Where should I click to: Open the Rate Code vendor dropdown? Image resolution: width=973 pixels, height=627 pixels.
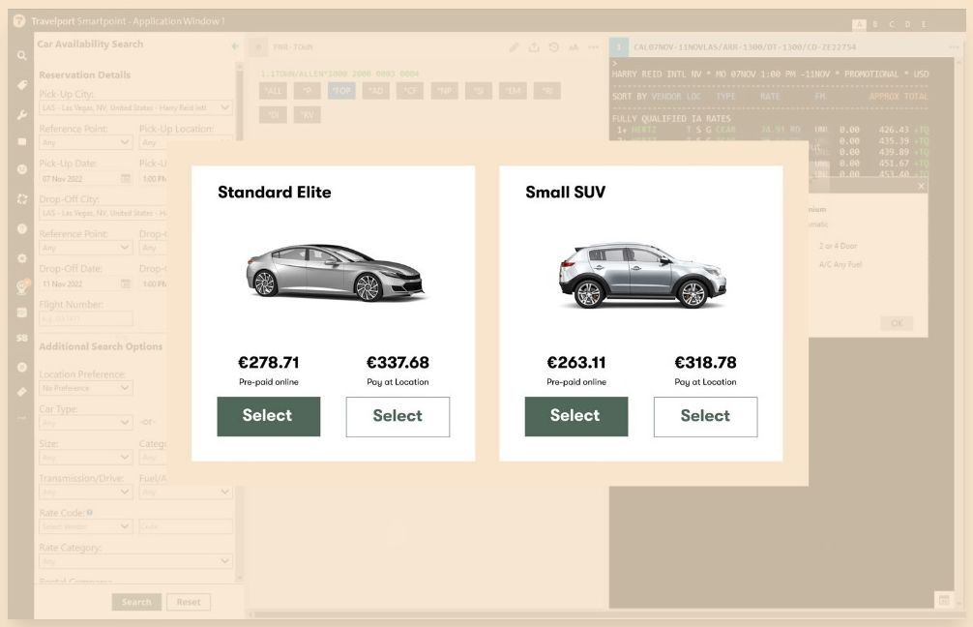86,526
